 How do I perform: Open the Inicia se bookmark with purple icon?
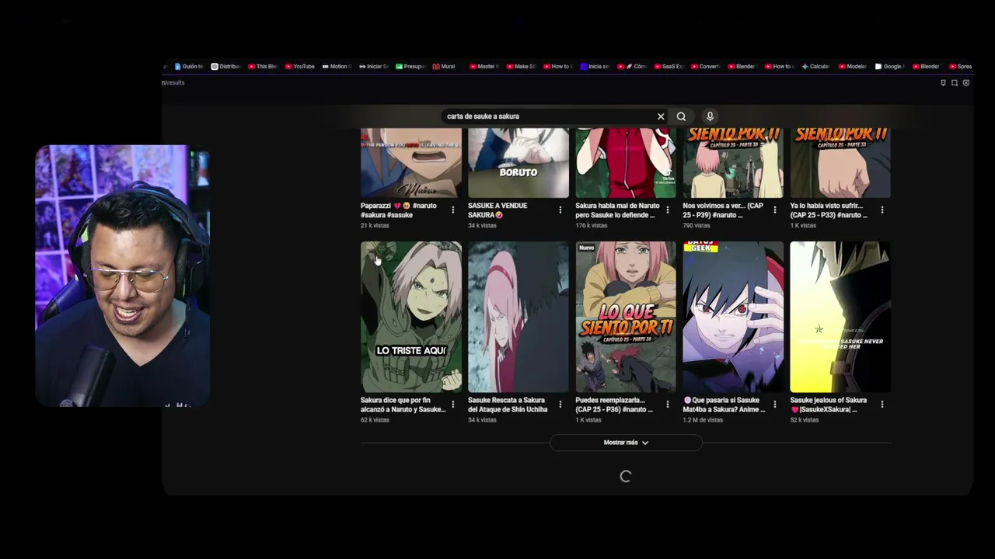tap(595, 67)
